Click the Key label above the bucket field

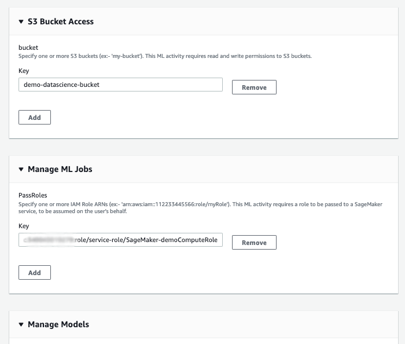click(x=24, y=71)
